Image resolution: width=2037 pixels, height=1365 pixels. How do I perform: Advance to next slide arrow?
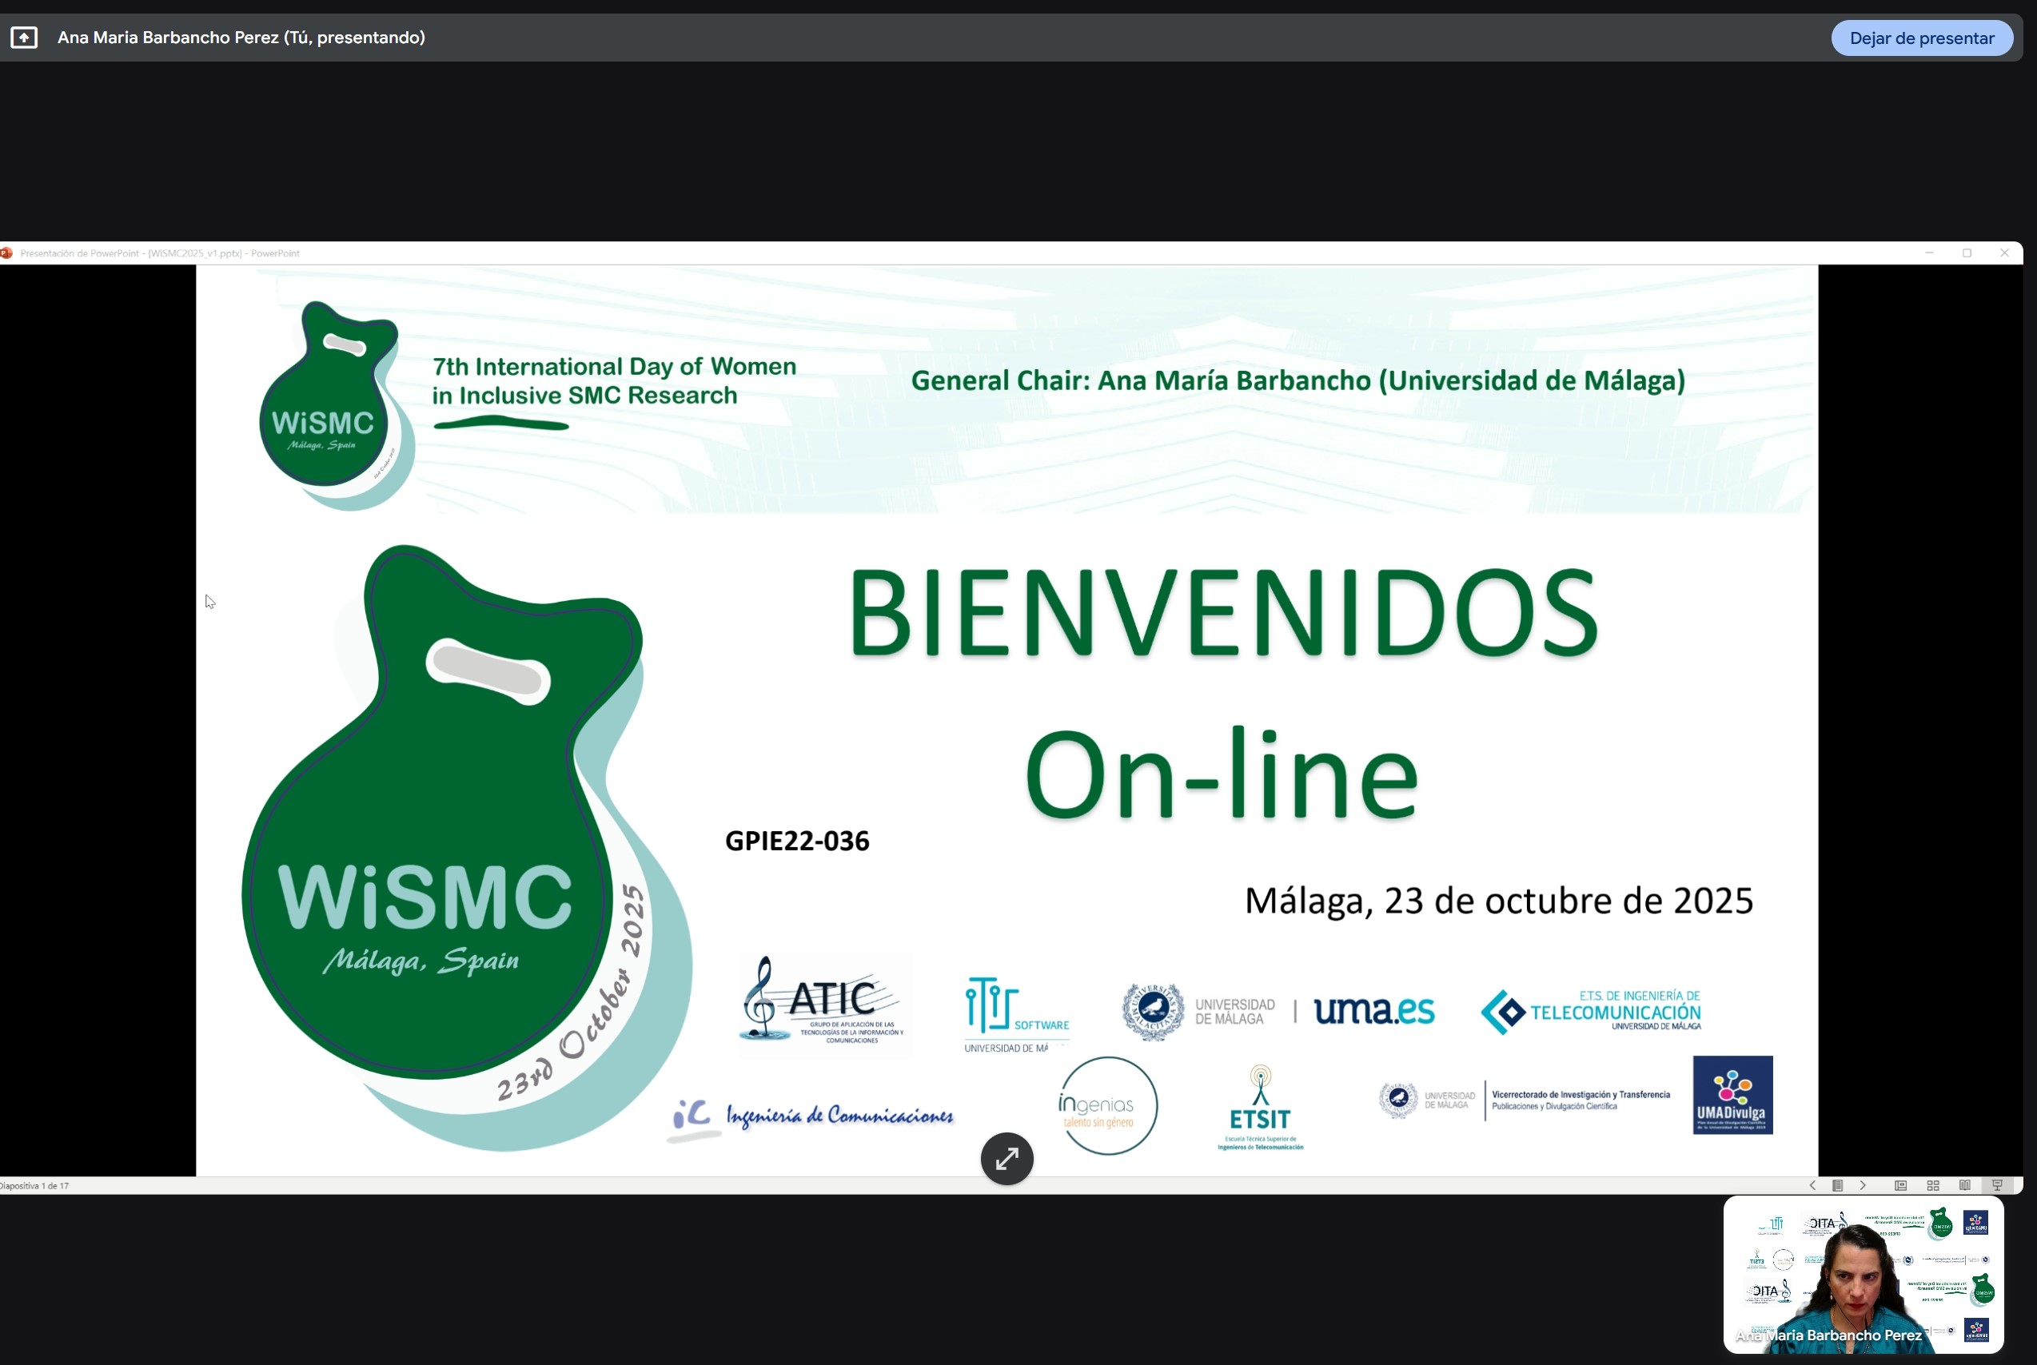pos(1863,1185)
